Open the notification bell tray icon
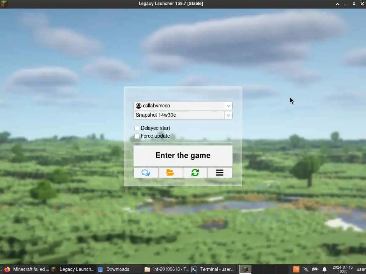This screenshot has width=366, height=274. (325, 270)
